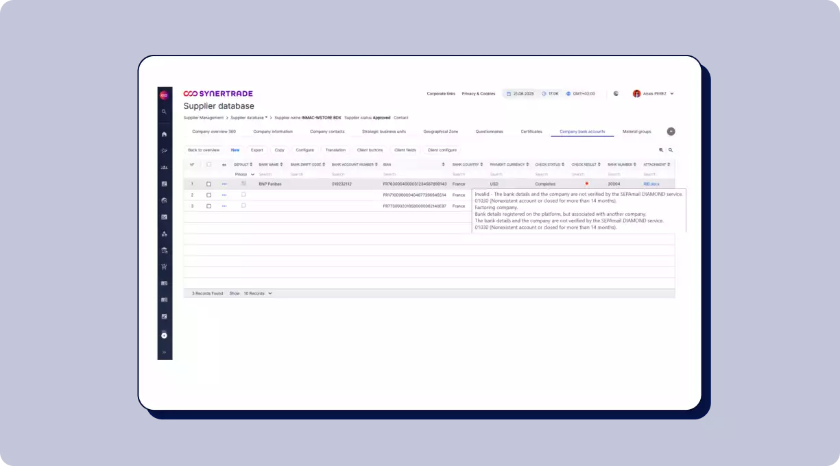The height and width of the screenshot is (466, 840).
Task: Click the round more-tabs button after Material groups
Action: pyautogui.click(x=671, y=132)
